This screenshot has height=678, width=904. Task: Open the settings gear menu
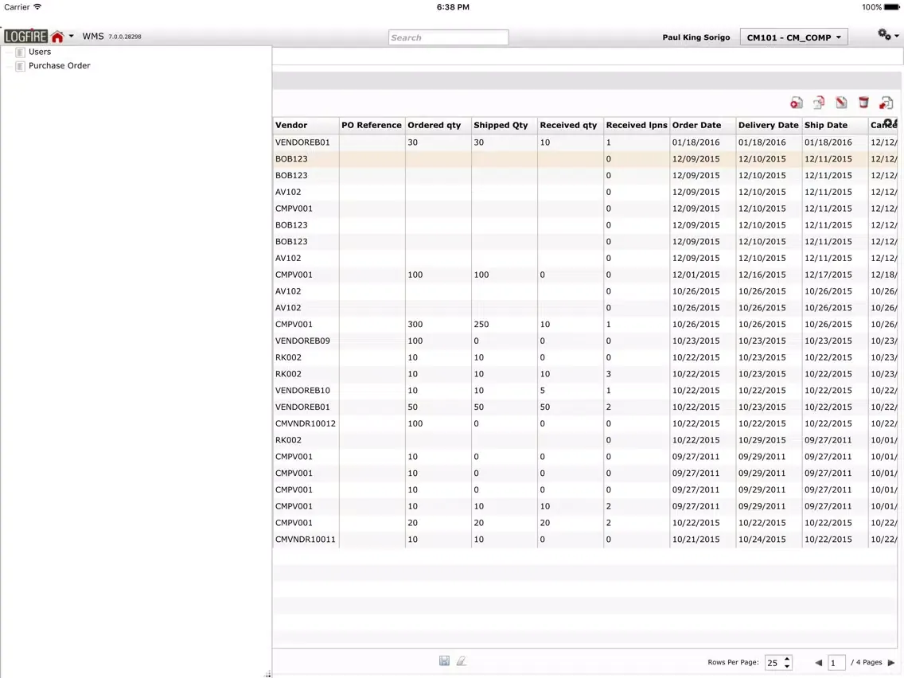pos(886,35)
